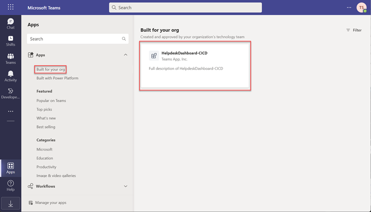Click the magnifier in Apps search box

[x=124, y=39]
